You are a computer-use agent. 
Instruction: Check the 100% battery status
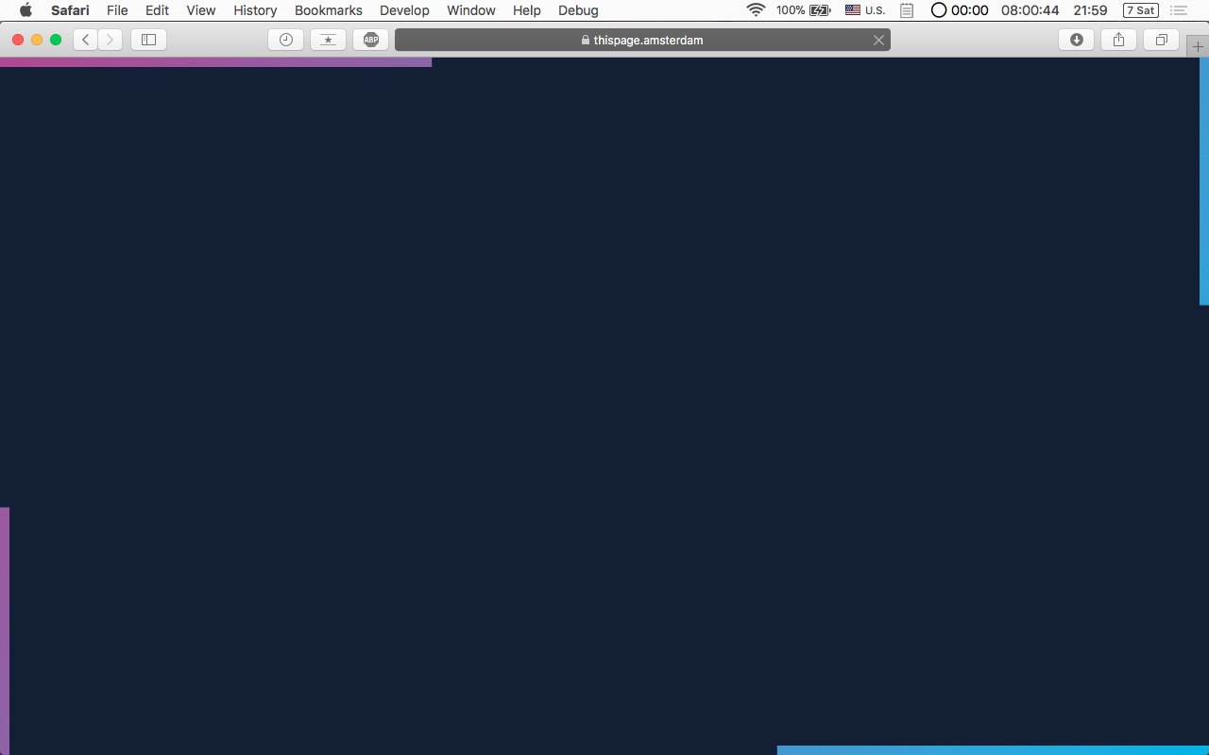tap(803, 10)
